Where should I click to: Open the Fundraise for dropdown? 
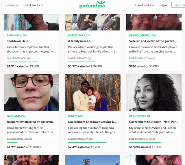(x=34, y=5)
